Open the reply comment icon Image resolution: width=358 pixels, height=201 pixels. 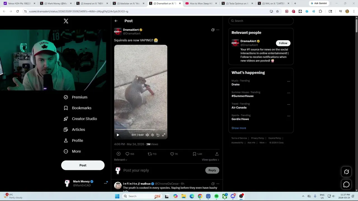tap(130, 154)
